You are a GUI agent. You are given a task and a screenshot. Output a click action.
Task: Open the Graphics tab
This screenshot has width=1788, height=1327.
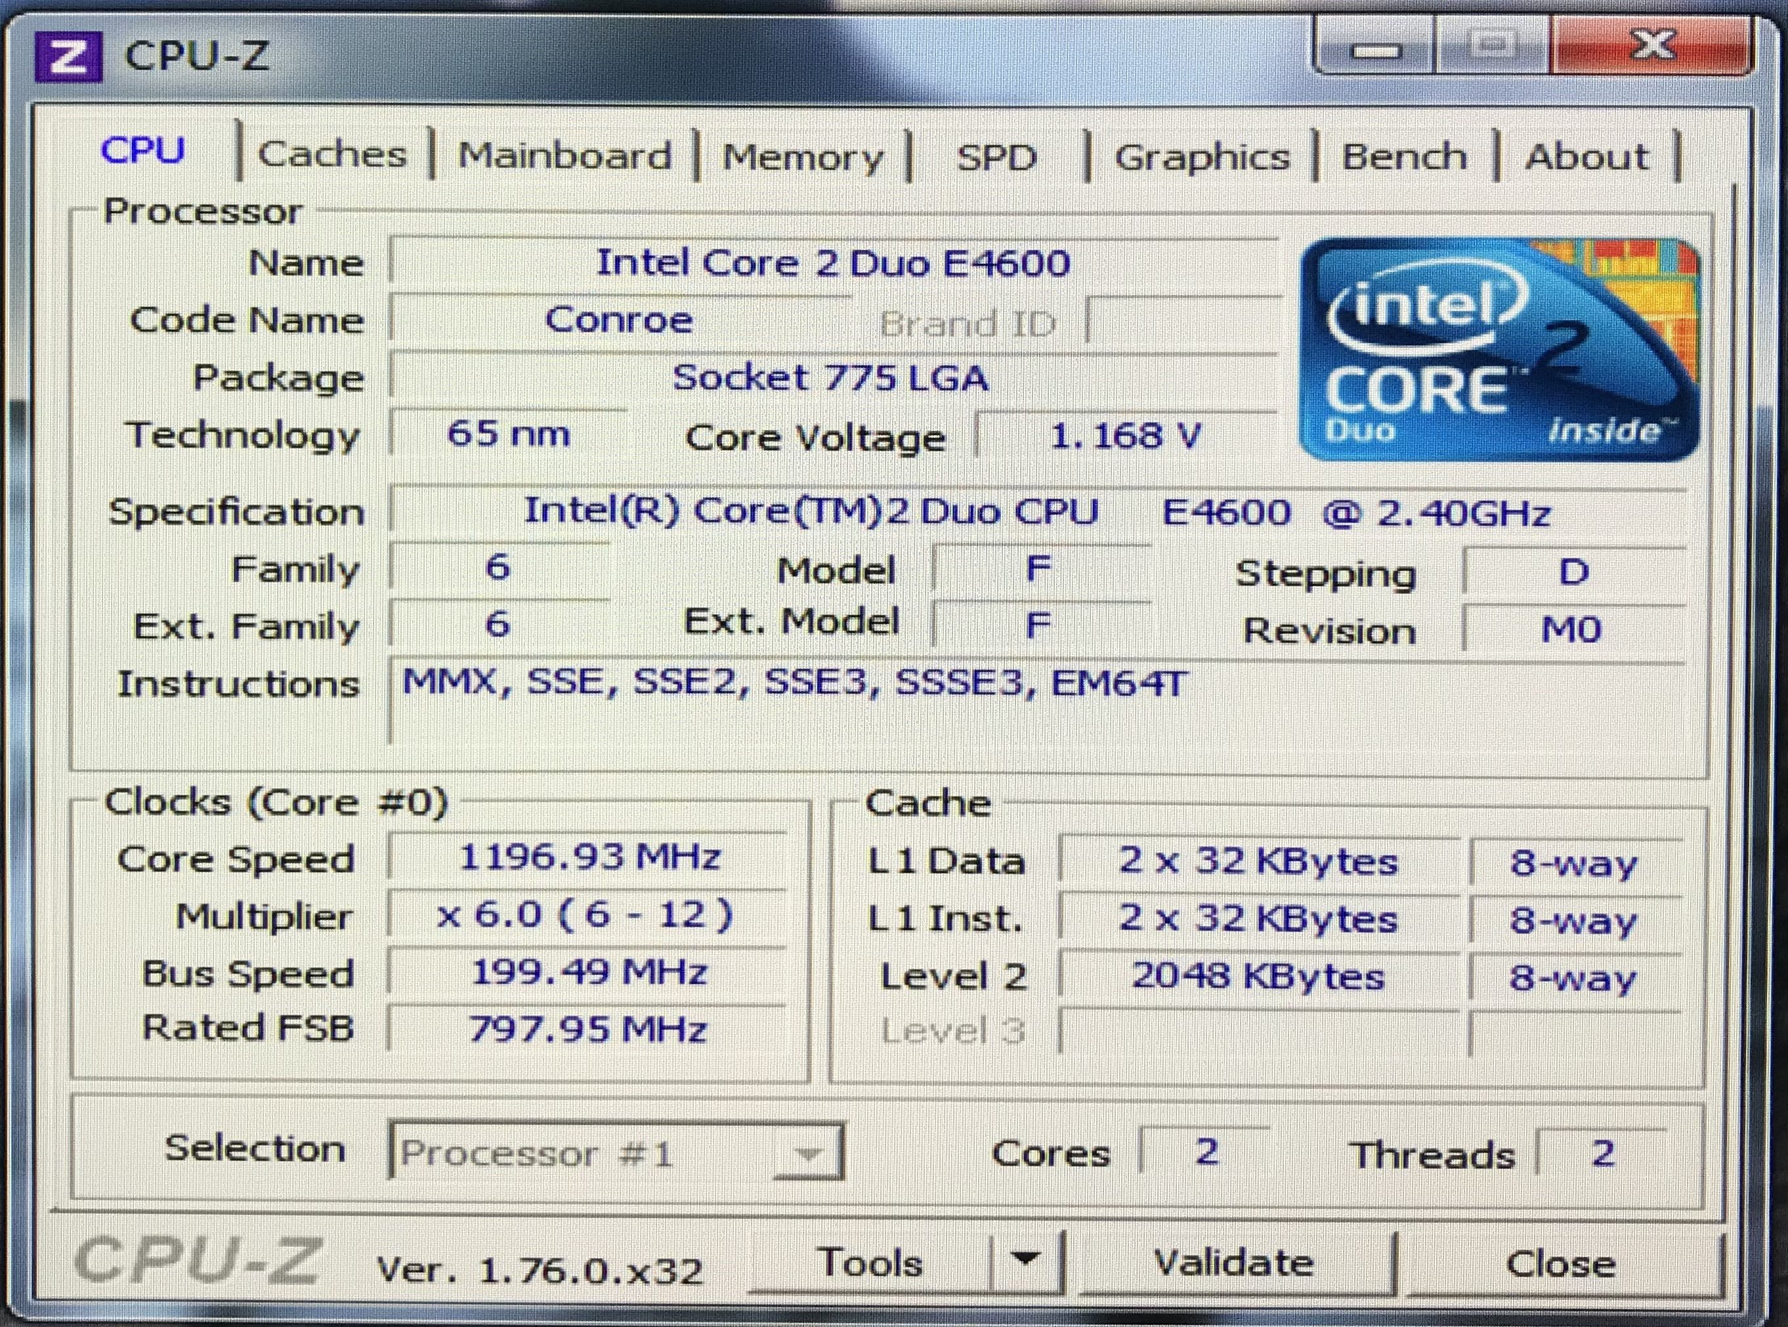pos(1202,157)
